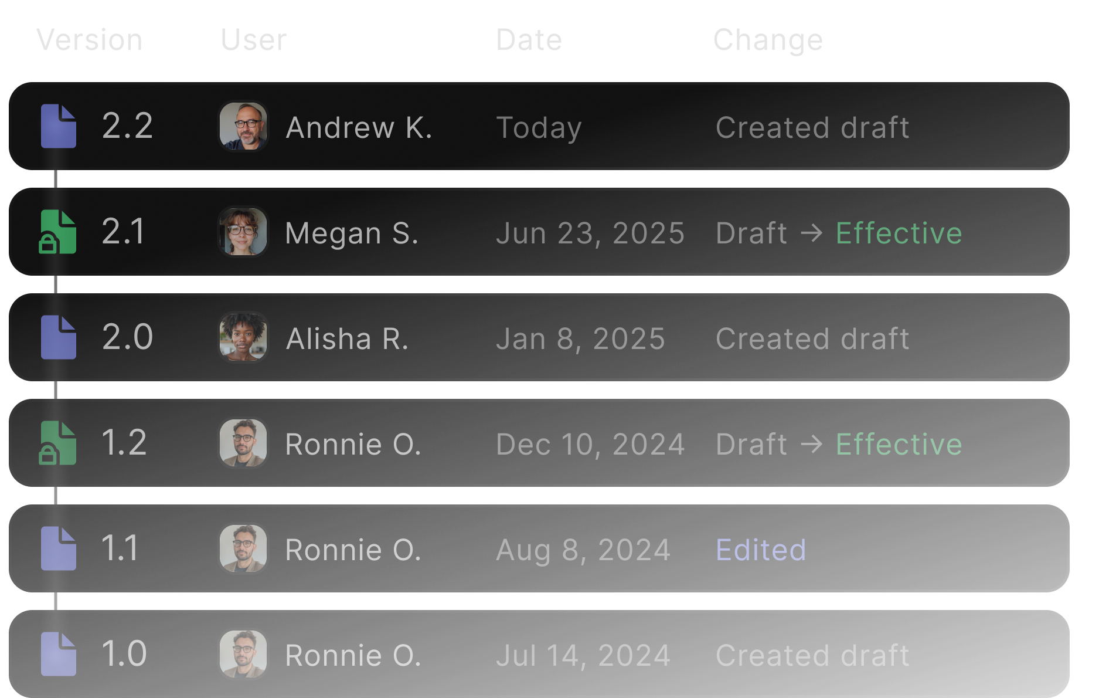Open Megan S.'s avatar photo
The height and width of the screenshot is (698, 1099).
pyautogui.click(x=243, y=232)
